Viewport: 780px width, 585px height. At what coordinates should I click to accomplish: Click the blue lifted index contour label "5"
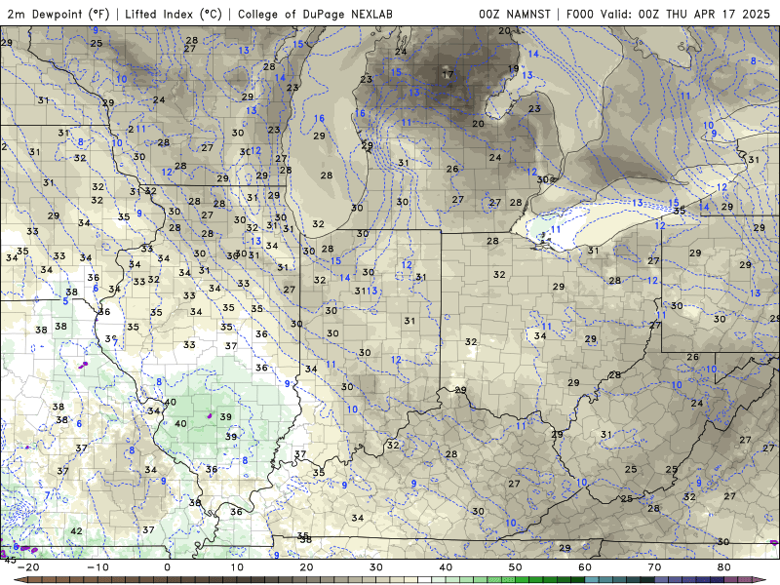pos(65,301)
